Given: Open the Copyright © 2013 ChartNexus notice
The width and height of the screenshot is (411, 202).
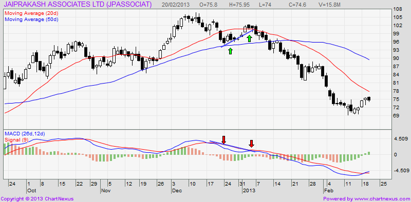Looking at the screenshot, I should pos(38,199).
